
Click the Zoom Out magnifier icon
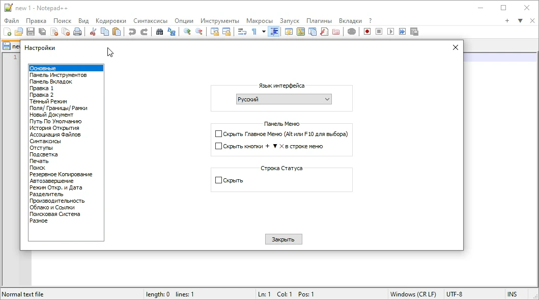click(198, 32)
